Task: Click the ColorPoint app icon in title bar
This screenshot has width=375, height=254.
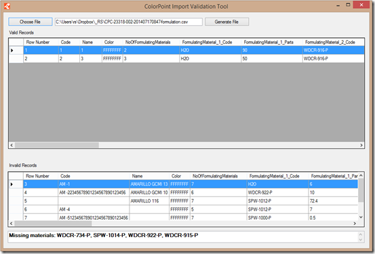Action: [7, 6]
